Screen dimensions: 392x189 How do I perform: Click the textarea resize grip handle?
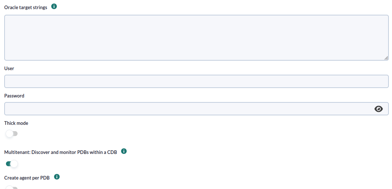386,58
